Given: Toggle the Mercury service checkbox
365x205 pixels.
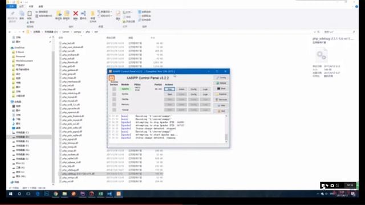Looking at the screenshot, I should (x=114, y=105).
